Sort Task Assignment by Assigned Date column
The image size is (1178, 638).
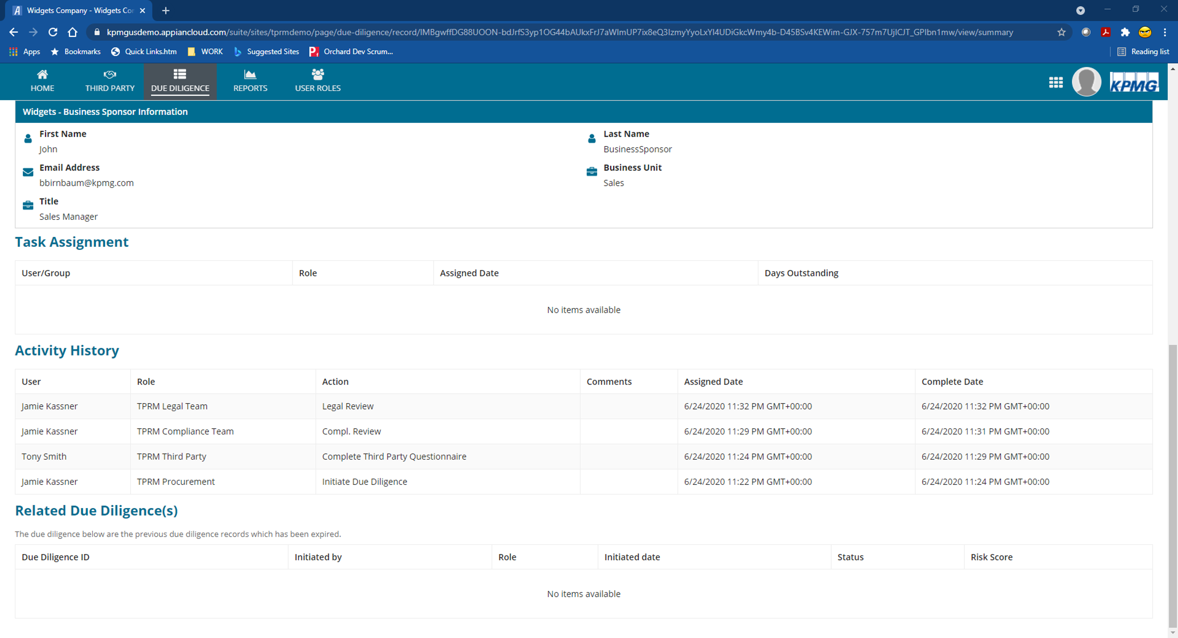tap(469, 273)
